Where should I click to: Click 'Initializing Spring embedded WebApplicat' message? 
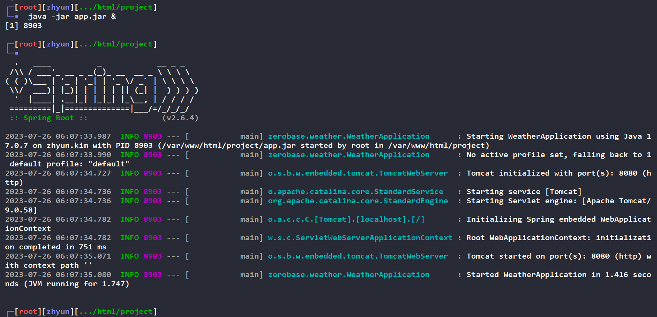pos(559,219)
